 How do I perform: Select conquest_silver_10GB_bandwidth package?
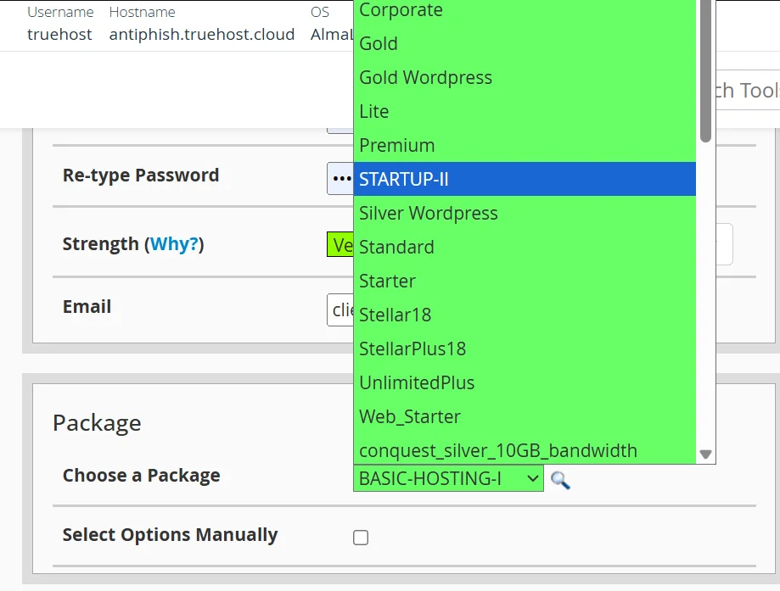point(524,450)
